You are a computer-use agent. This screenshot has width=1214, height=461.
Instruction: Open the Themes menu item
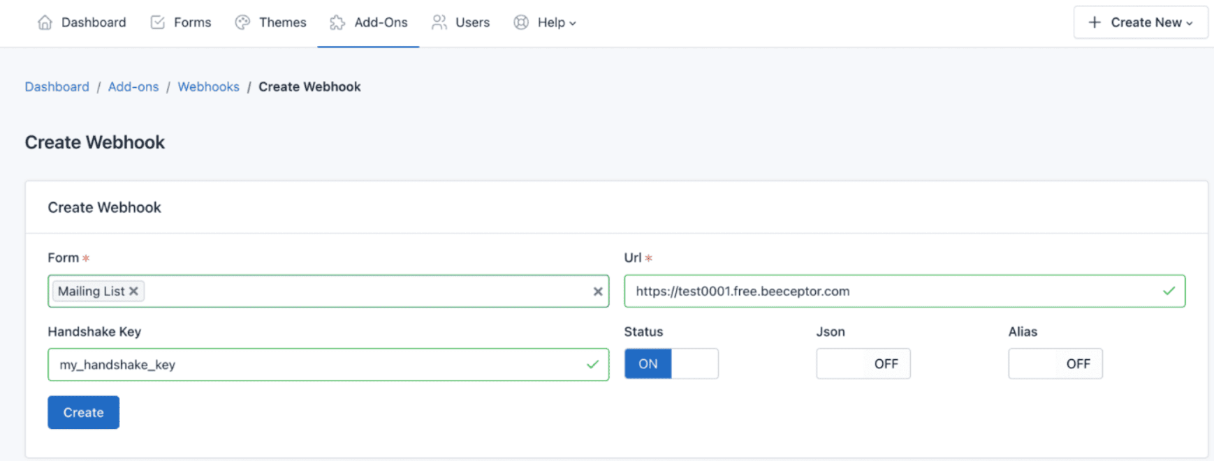pyautogui.click(x=282, y=22)
